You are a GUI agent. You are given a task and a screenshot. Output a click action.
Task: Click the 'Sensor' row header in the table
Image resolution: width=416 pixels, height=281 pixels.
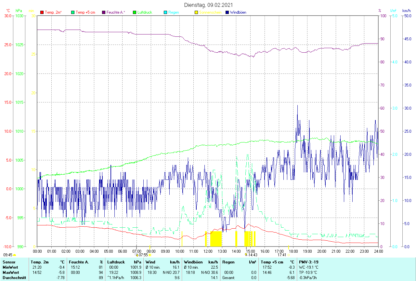(9, 262)
